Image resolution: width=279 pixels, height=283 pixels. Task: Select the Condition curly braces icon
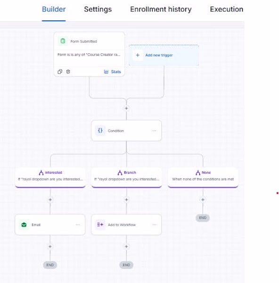[x=100, y=131]
